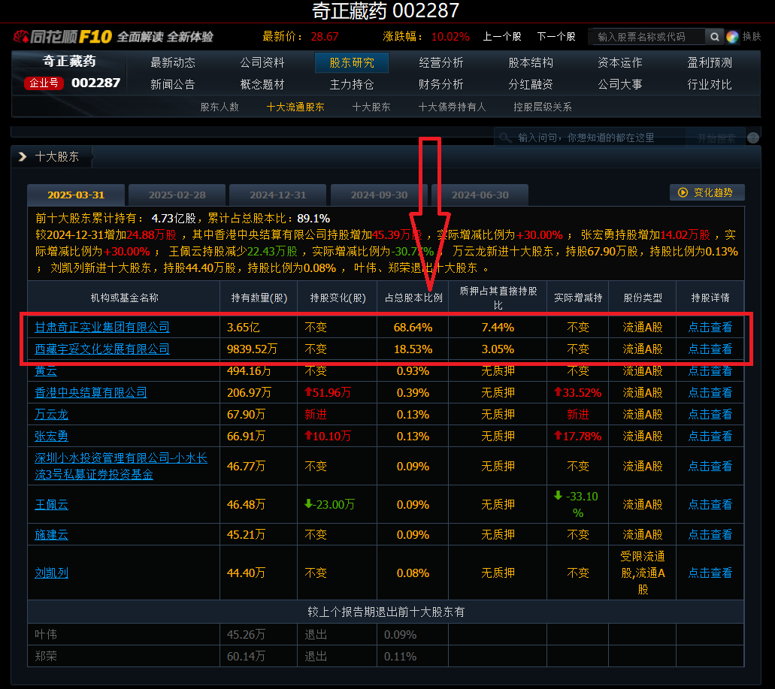This screenshot has width=775, height=689.
Task: Open shareholder 王佩云 link
Action: click(x=51, y=505)
